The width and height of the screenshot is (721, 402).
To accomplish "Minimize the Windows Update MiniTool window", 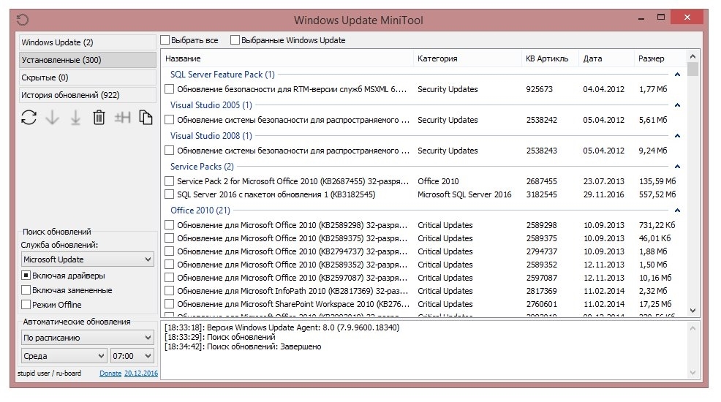I will (641, 18).
